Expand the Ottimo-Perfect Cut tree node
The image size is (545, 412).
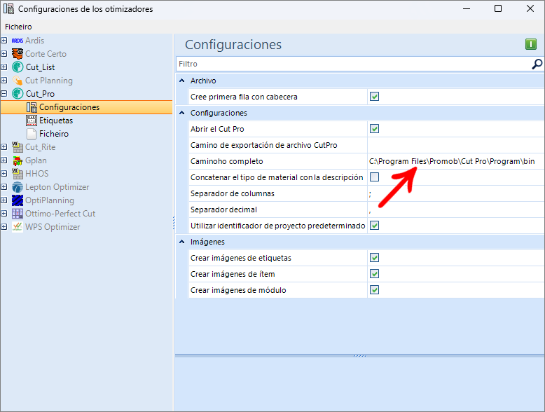tap(4, 213)
